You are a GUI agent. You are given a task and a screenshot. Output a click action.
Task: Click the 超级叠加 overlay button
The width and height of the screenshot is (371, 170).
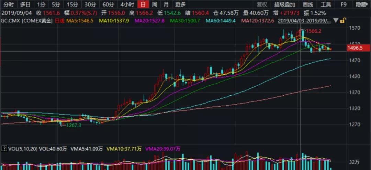284,4
